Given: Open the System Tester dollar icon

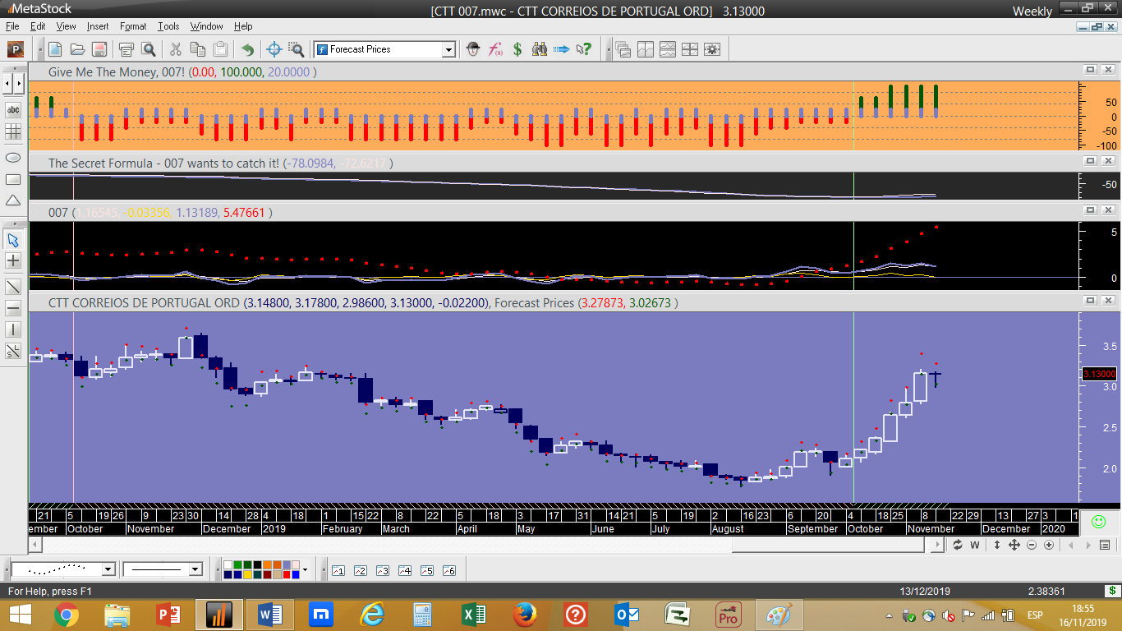Looking at the screenshot, I should click(x=517, y=49).
